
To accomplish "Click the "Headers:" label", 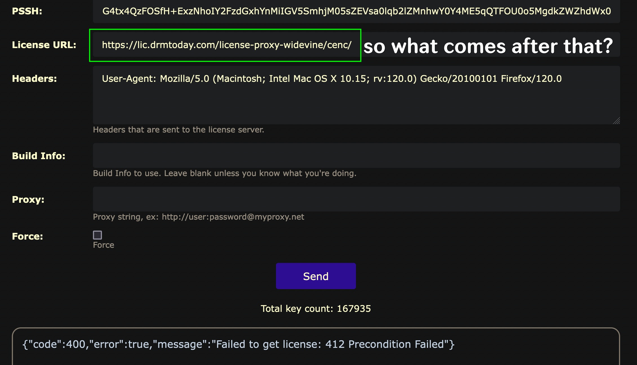I will click(34, 79).
